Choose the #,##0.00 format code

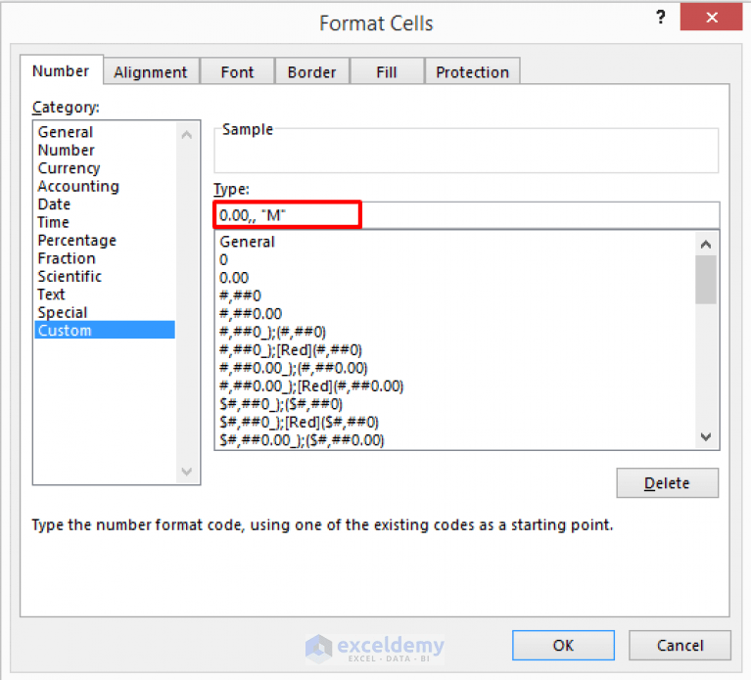455,314
